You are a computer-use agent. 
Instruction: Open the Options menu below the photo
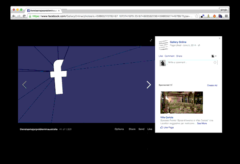119,129
